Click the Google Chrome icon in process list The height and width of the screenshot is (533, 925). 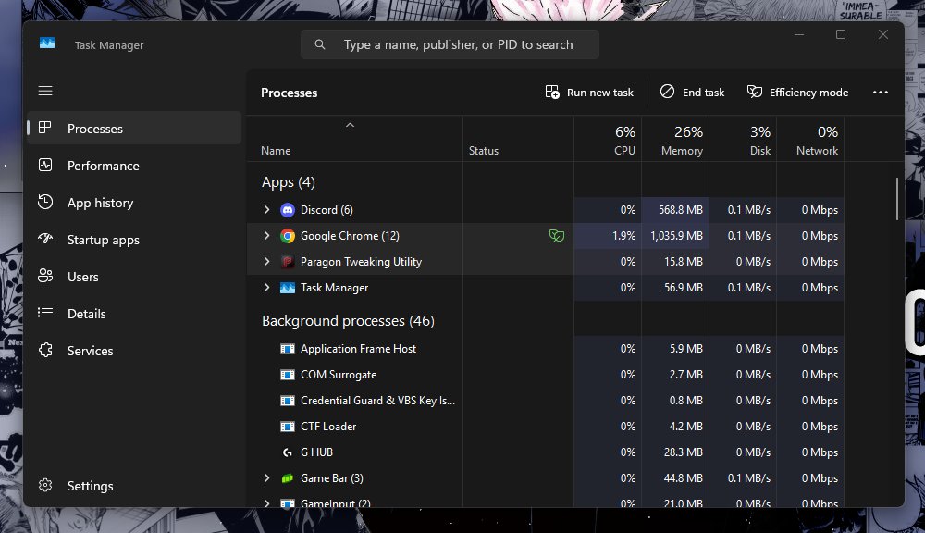pos(288,236)
